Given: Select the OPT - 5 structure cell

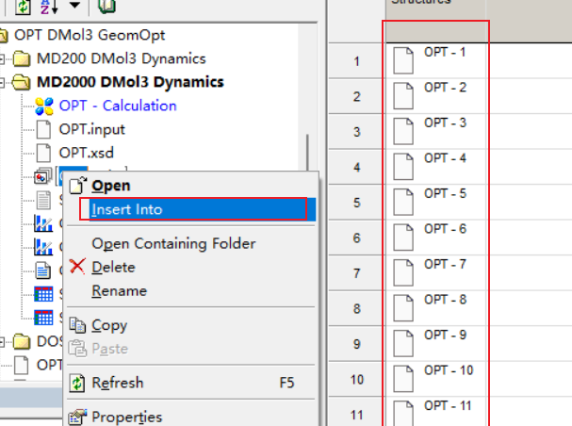Looking at the screenshot, I should pyautogui.click(x=435, y=202).
